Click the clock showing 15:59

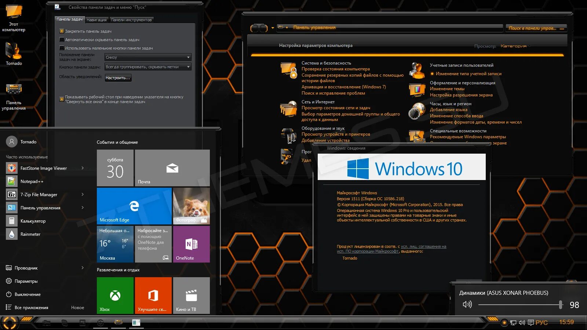point(566,322)
